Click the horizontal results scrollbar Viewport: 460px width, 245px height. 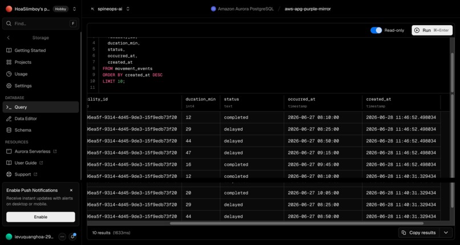pos(297,223)
